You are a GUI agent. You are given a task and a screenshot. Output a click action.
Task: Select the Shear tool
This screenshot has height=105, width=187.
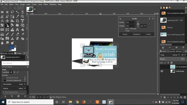(12, 25)
